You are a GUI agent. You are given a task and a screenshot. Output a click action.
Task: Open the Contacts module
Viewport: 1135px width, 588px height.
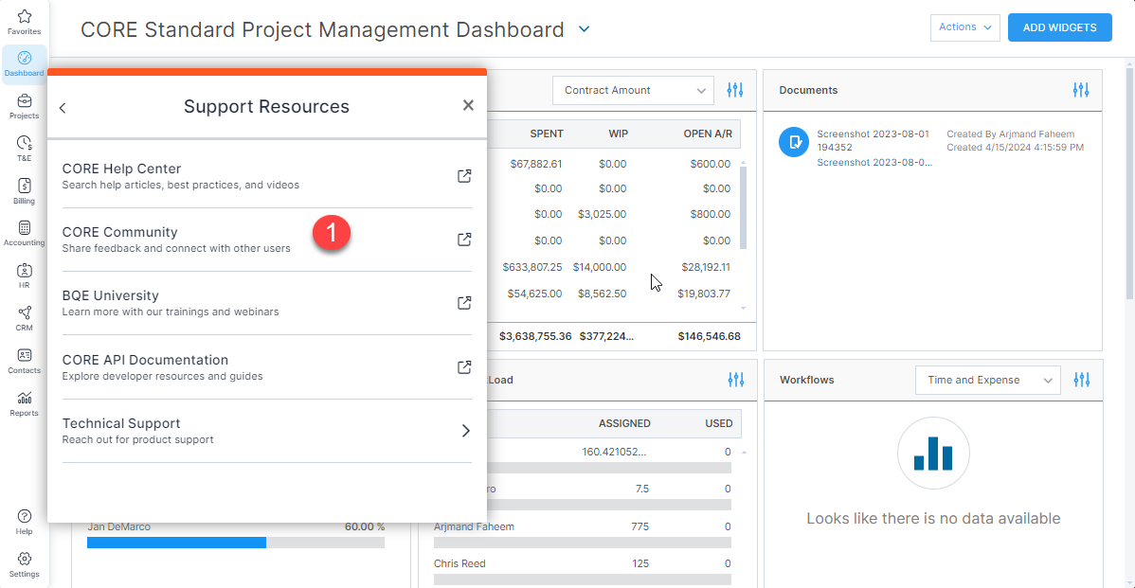(x=24, y=361)
